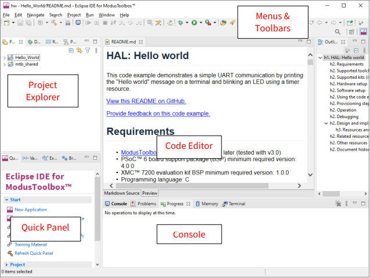
Task: Click New Application in Quick Panel
Action: click(x=30, y=210)
